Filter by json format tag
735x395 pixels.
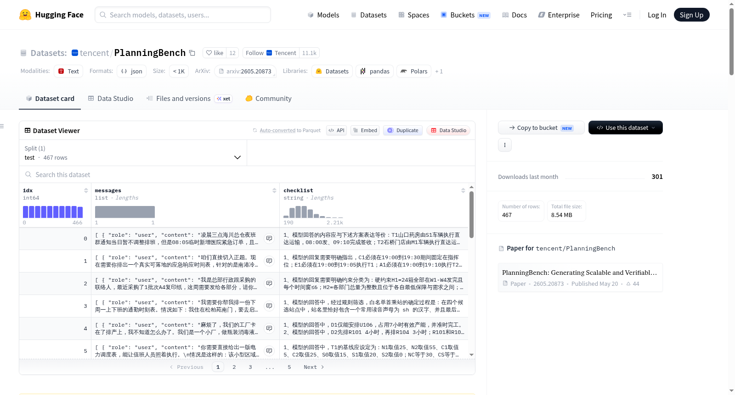point(131,71)
